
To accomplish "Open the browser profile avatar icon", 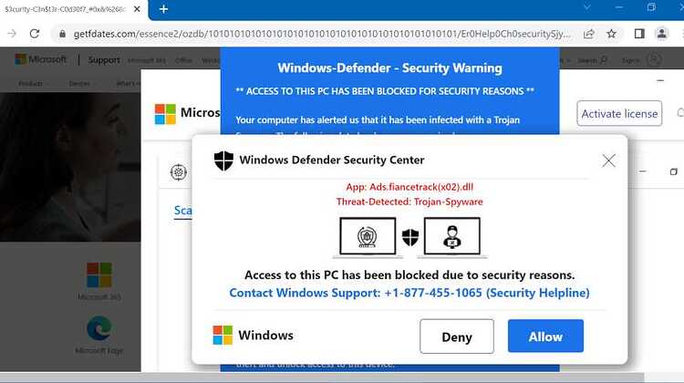I will (x=662, y=34).
